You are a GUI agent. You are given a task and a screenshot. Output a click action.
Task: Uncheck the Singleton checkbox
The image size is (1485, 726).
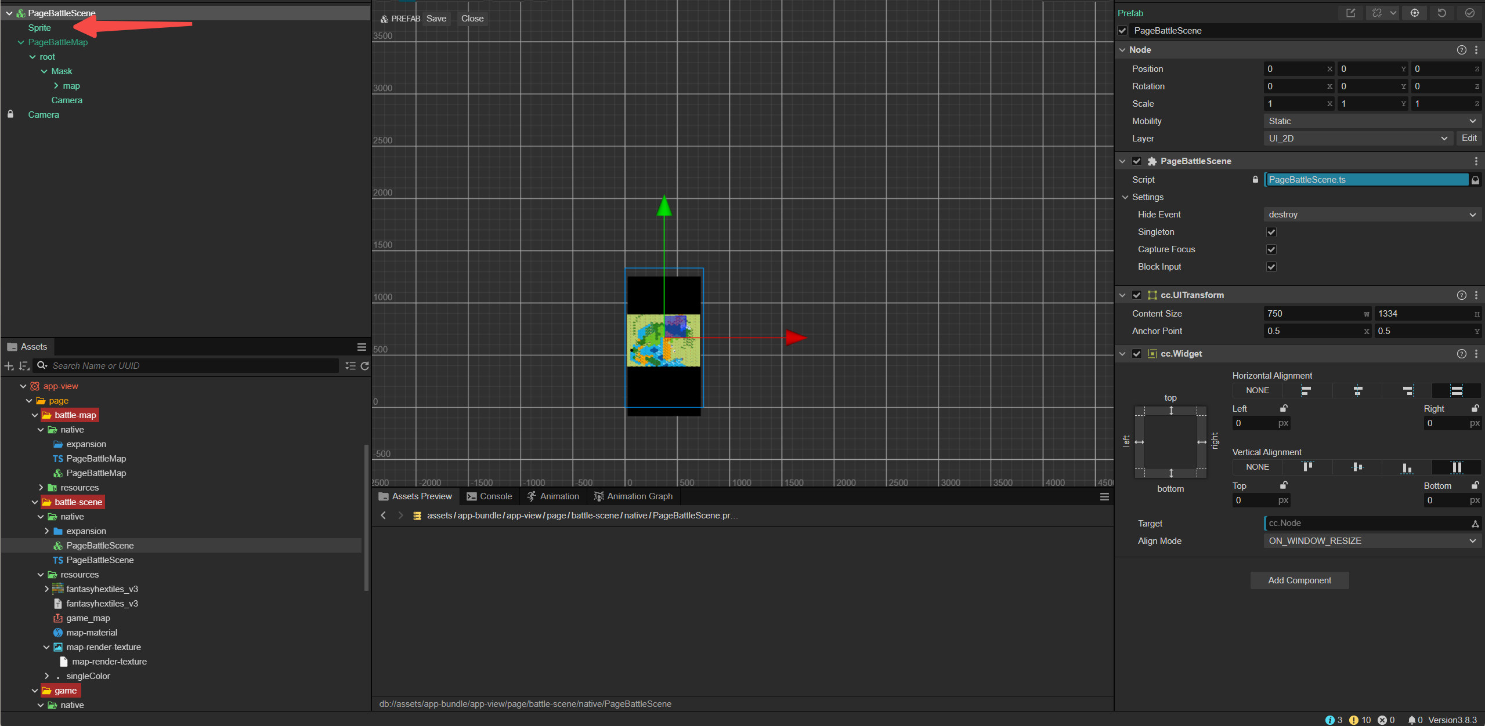[1271, 232]
